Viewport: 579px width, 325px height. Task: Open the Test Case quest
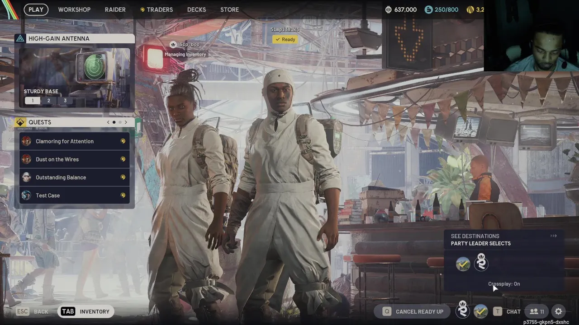(75, 195)
